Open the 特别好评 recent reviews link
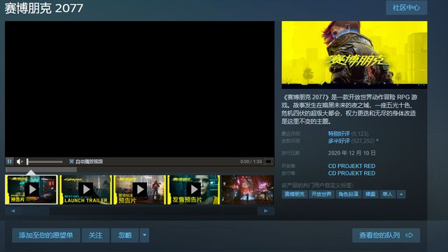 point(339,134)
